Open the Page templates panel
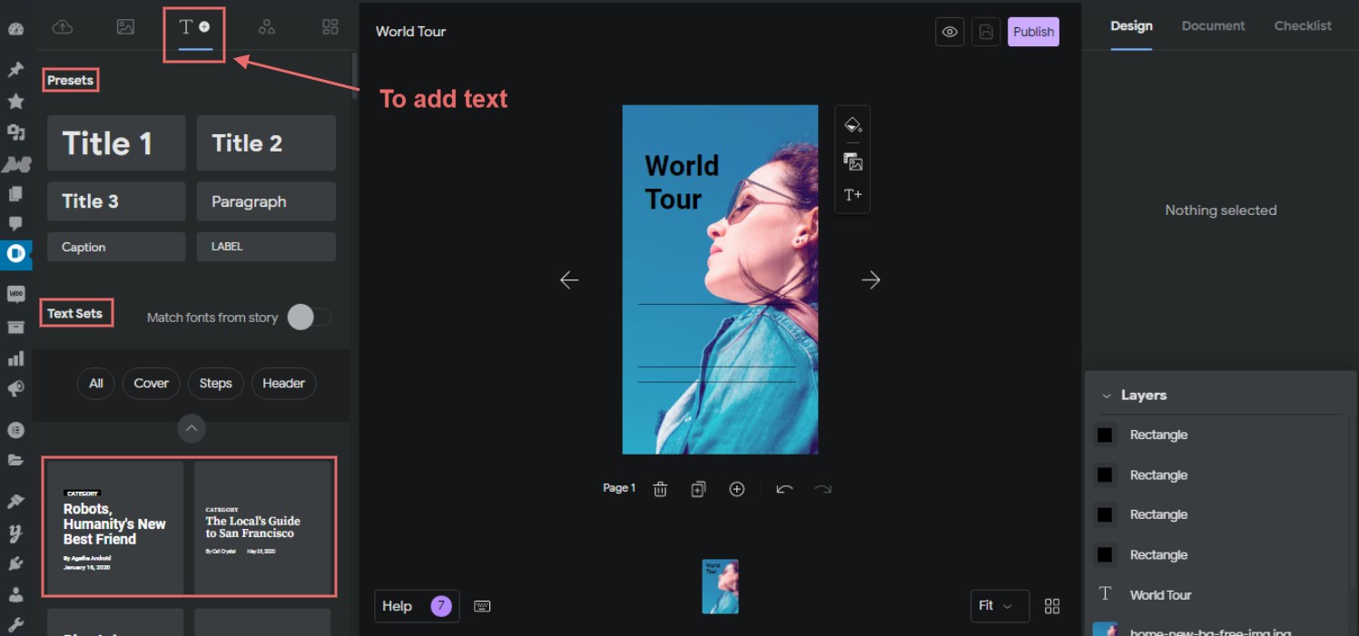Viewport: 1359px width, 636px height. (329, 26)
